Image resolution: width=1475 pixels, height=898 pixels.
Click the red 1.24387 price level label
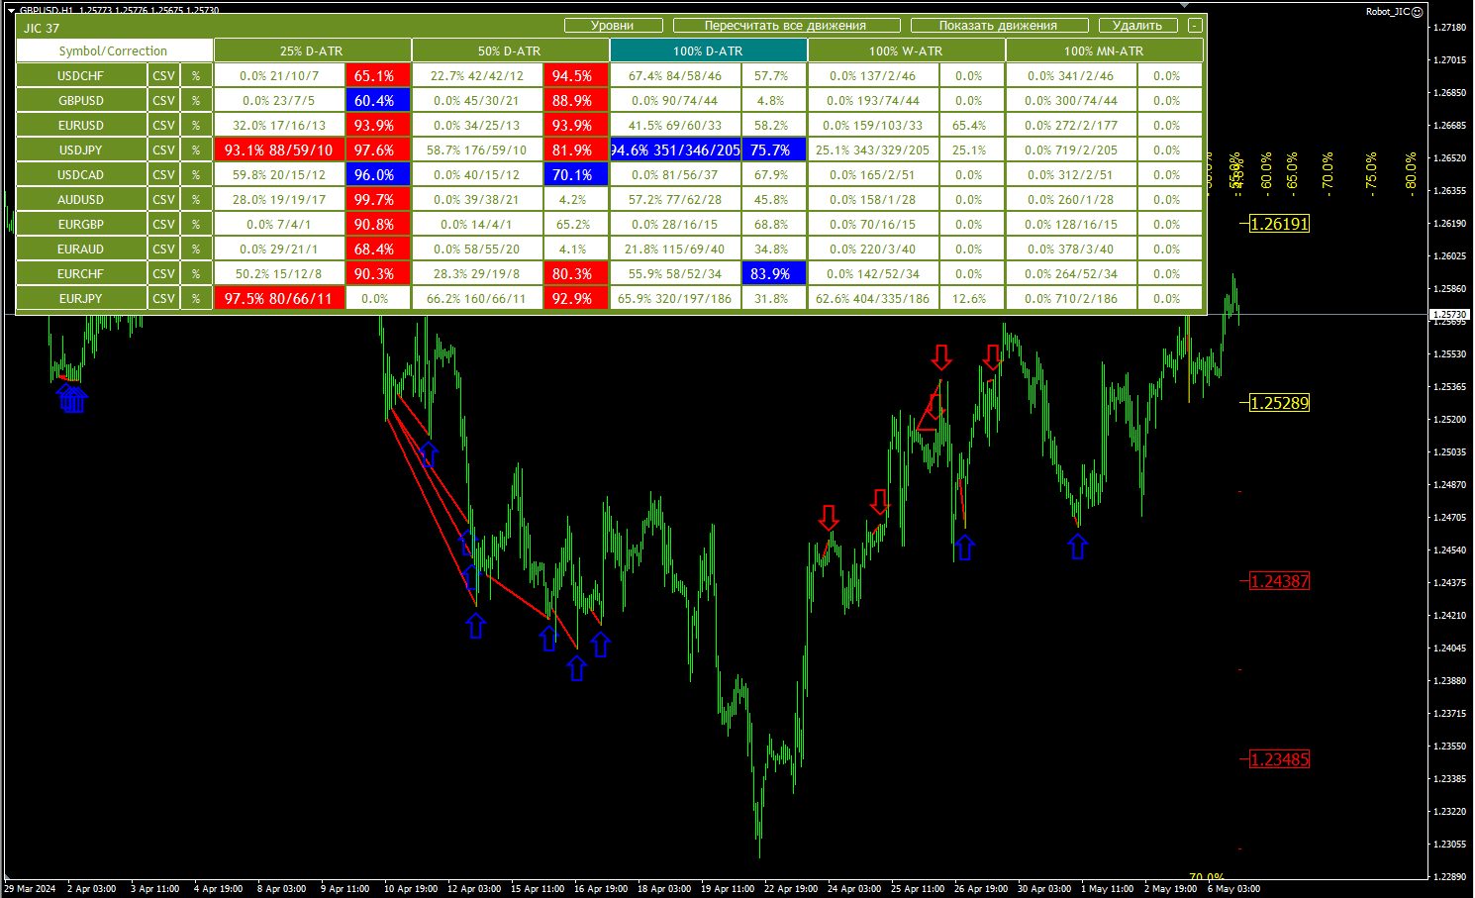(x=1280, y=581)
